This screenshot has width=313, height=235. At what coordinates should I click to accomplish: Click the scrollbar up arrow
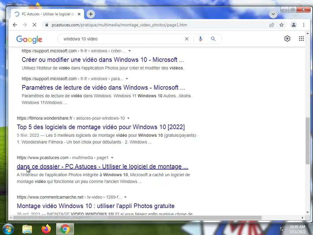[307, 33]
